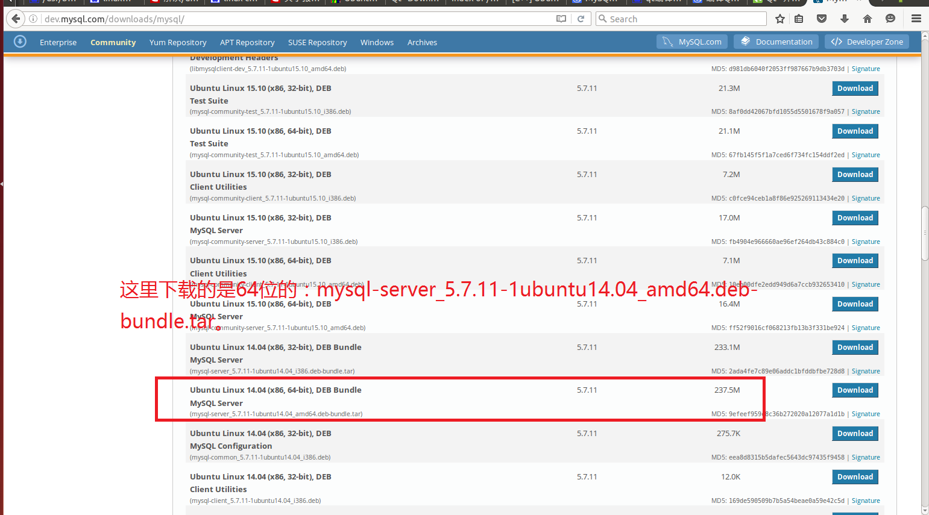Screen dimensions: 929x515
Task: Download Ubuntu 15.10 32-bit Test Suite
Action: coord(855,89)
